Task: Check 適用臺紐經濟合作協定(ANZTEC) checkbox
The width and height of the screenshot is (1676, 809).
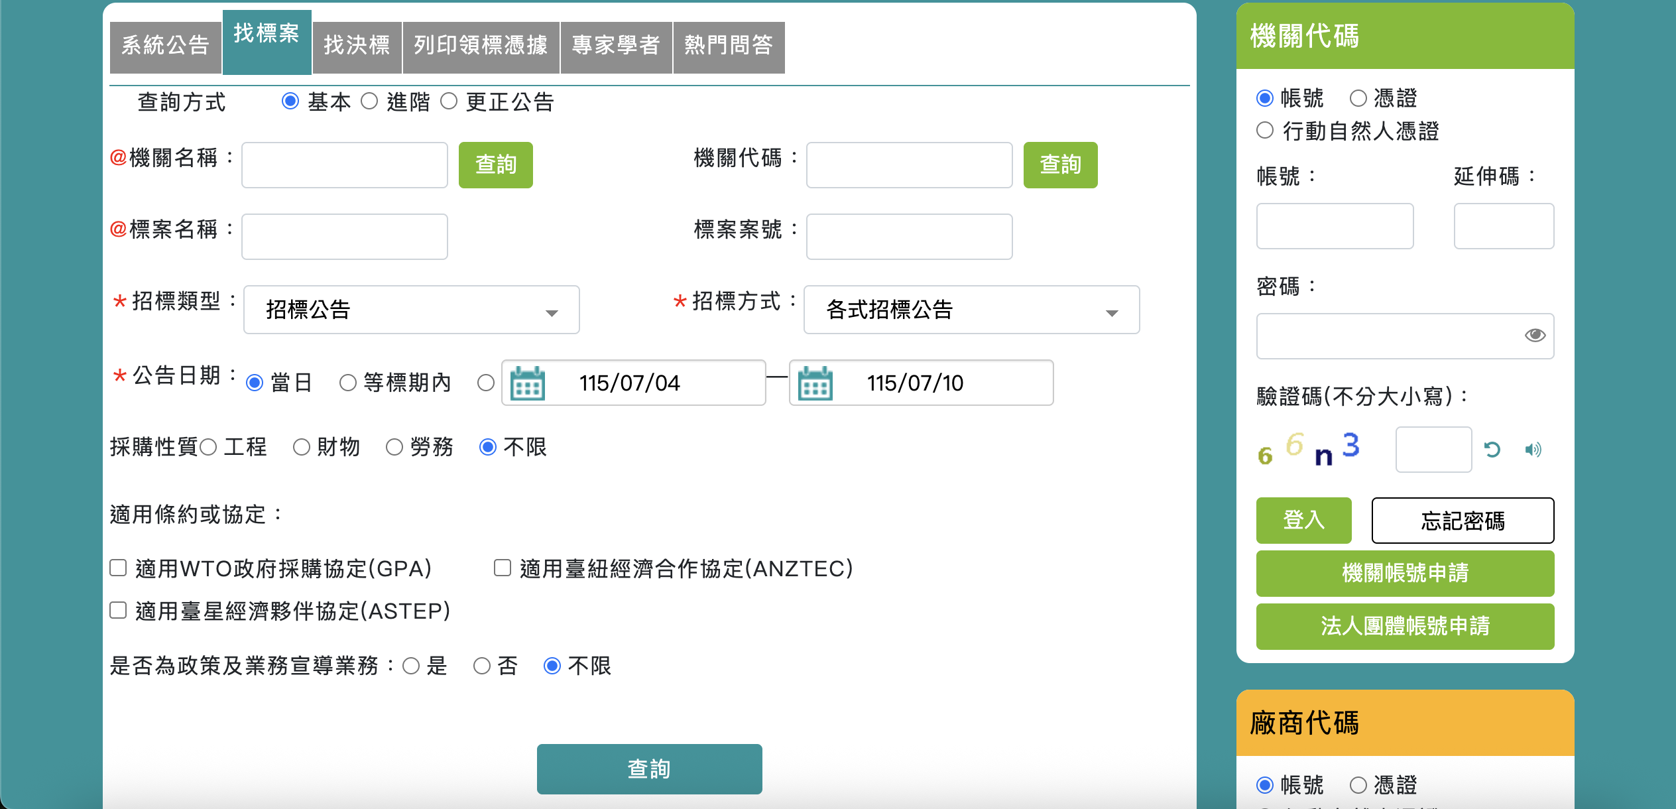Action: [503, 568]
